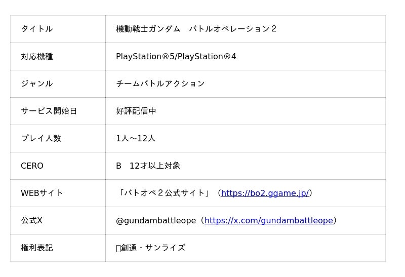This screenshot has height=277, width=405.
Task: Open the x.com/gundambattleope link
Action: pos(268,221)
